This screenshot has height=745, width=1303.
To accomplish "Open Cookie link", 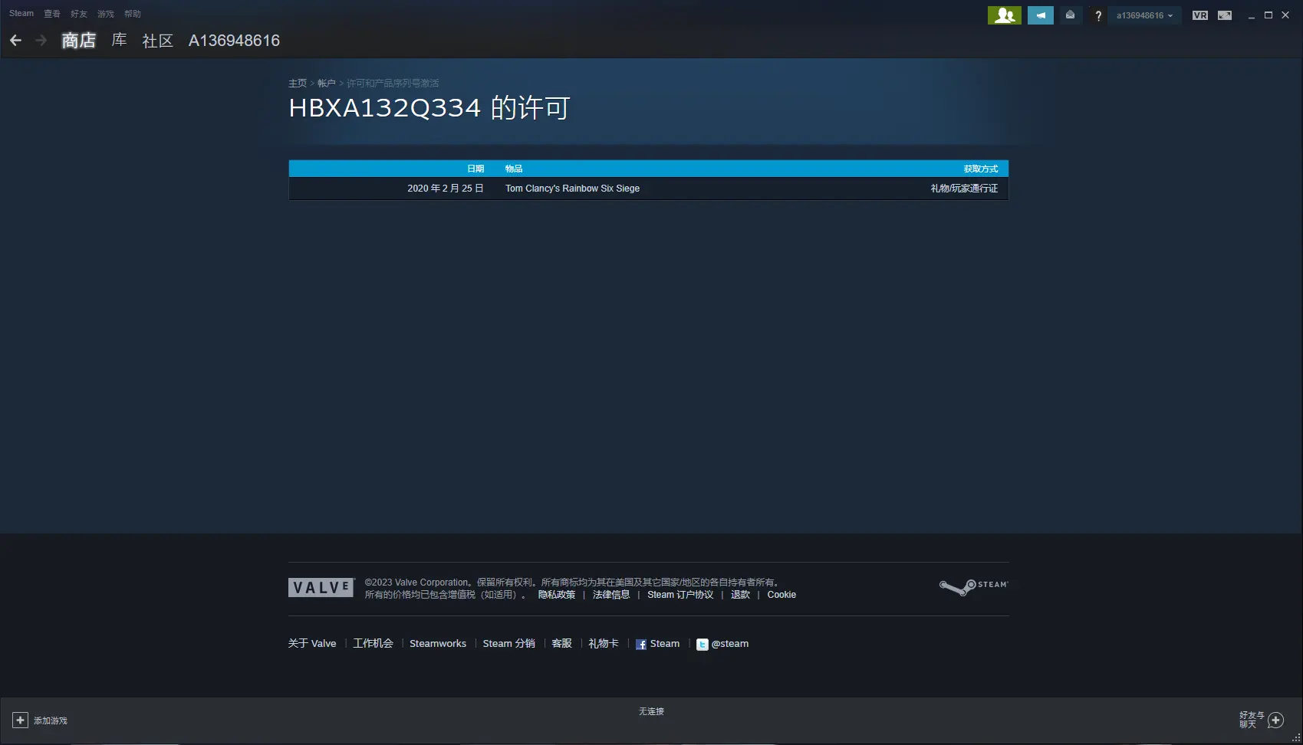I will tap(781, 595).
